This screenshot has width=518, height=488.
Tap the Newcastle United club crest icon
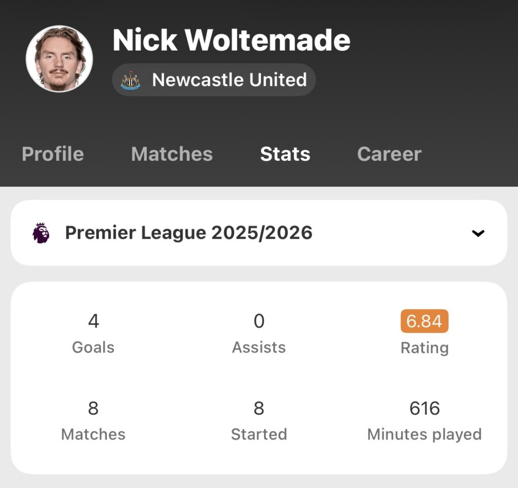131,80
